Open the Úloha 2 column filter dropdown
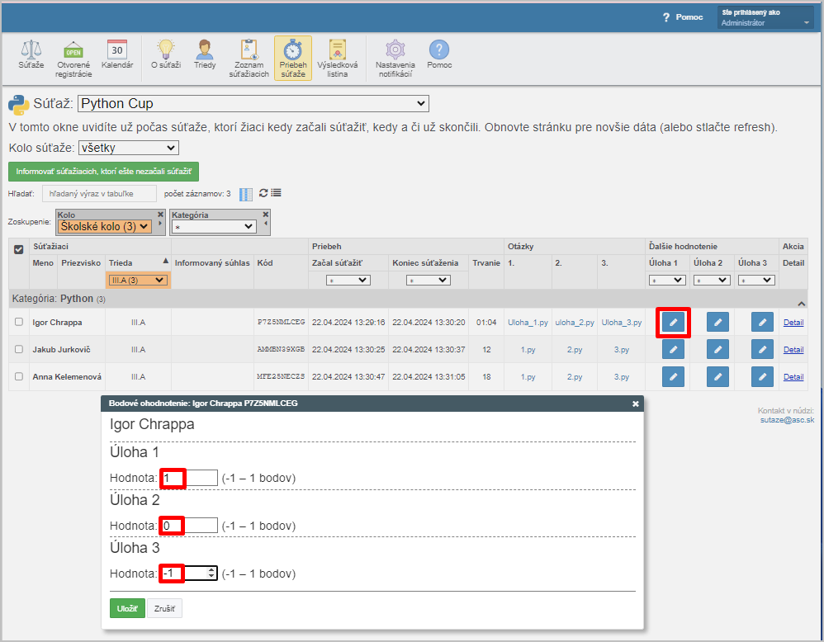 (712, 280)
